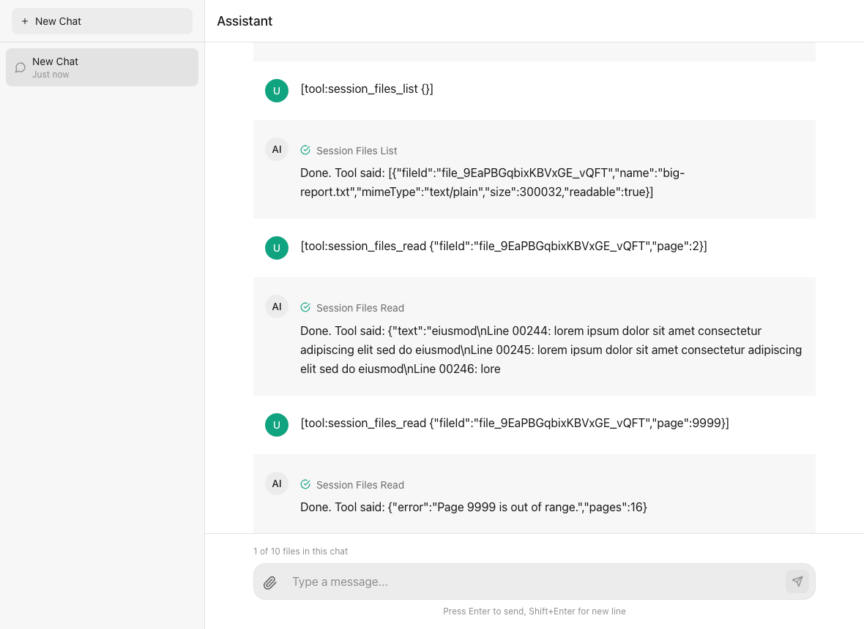The image size is (864, 629).
Task: Click the send message paper plane icon
Action: pos(797,581)
